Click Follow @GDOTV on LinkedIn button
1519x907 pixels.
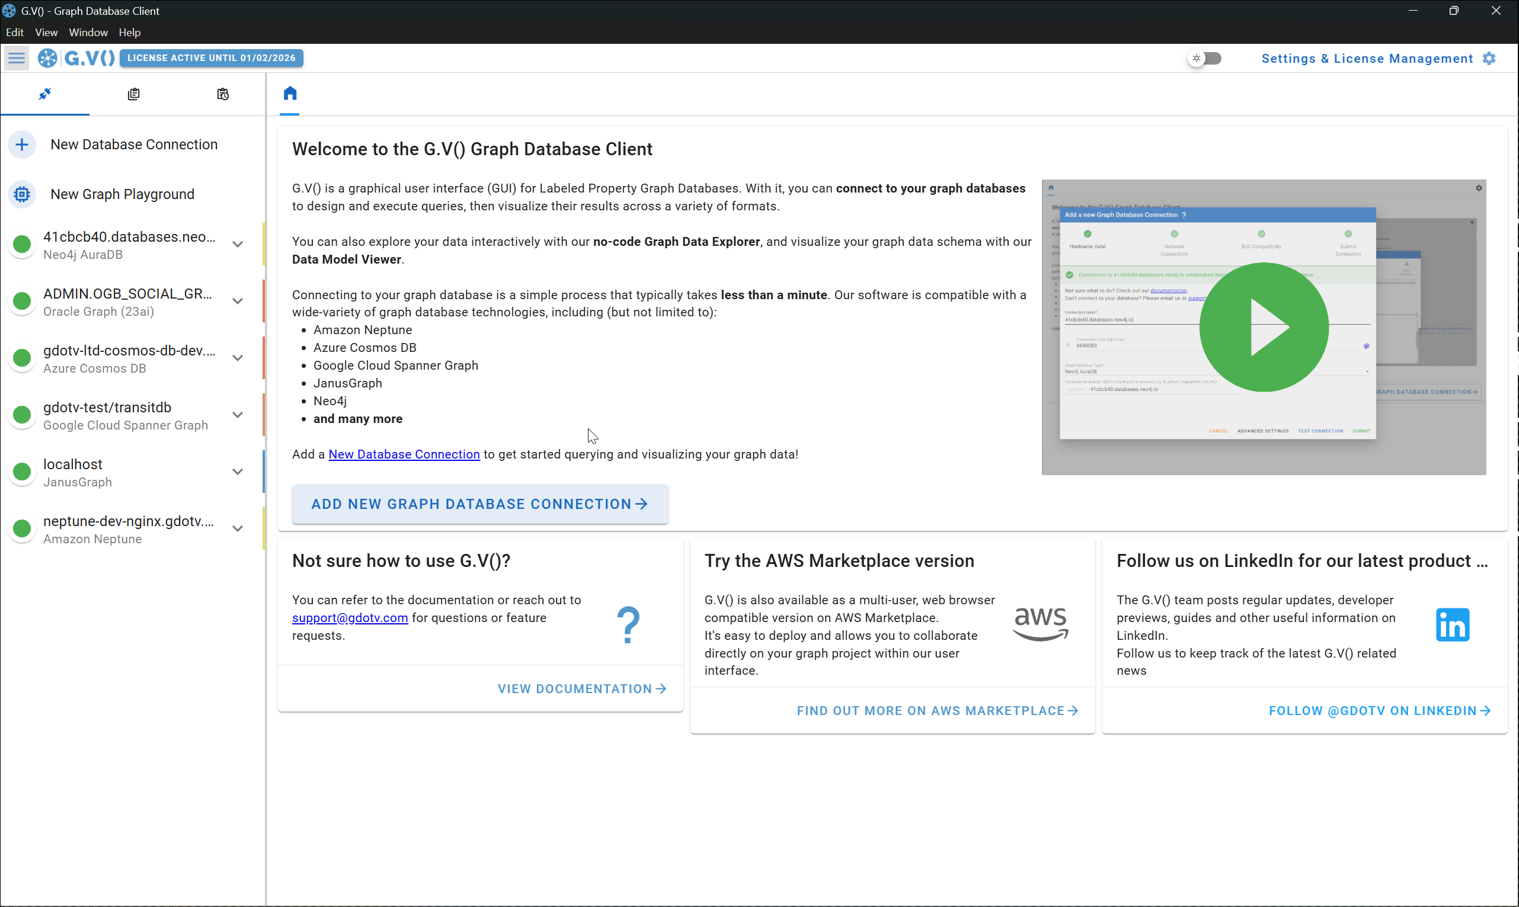coord(1380,711)
